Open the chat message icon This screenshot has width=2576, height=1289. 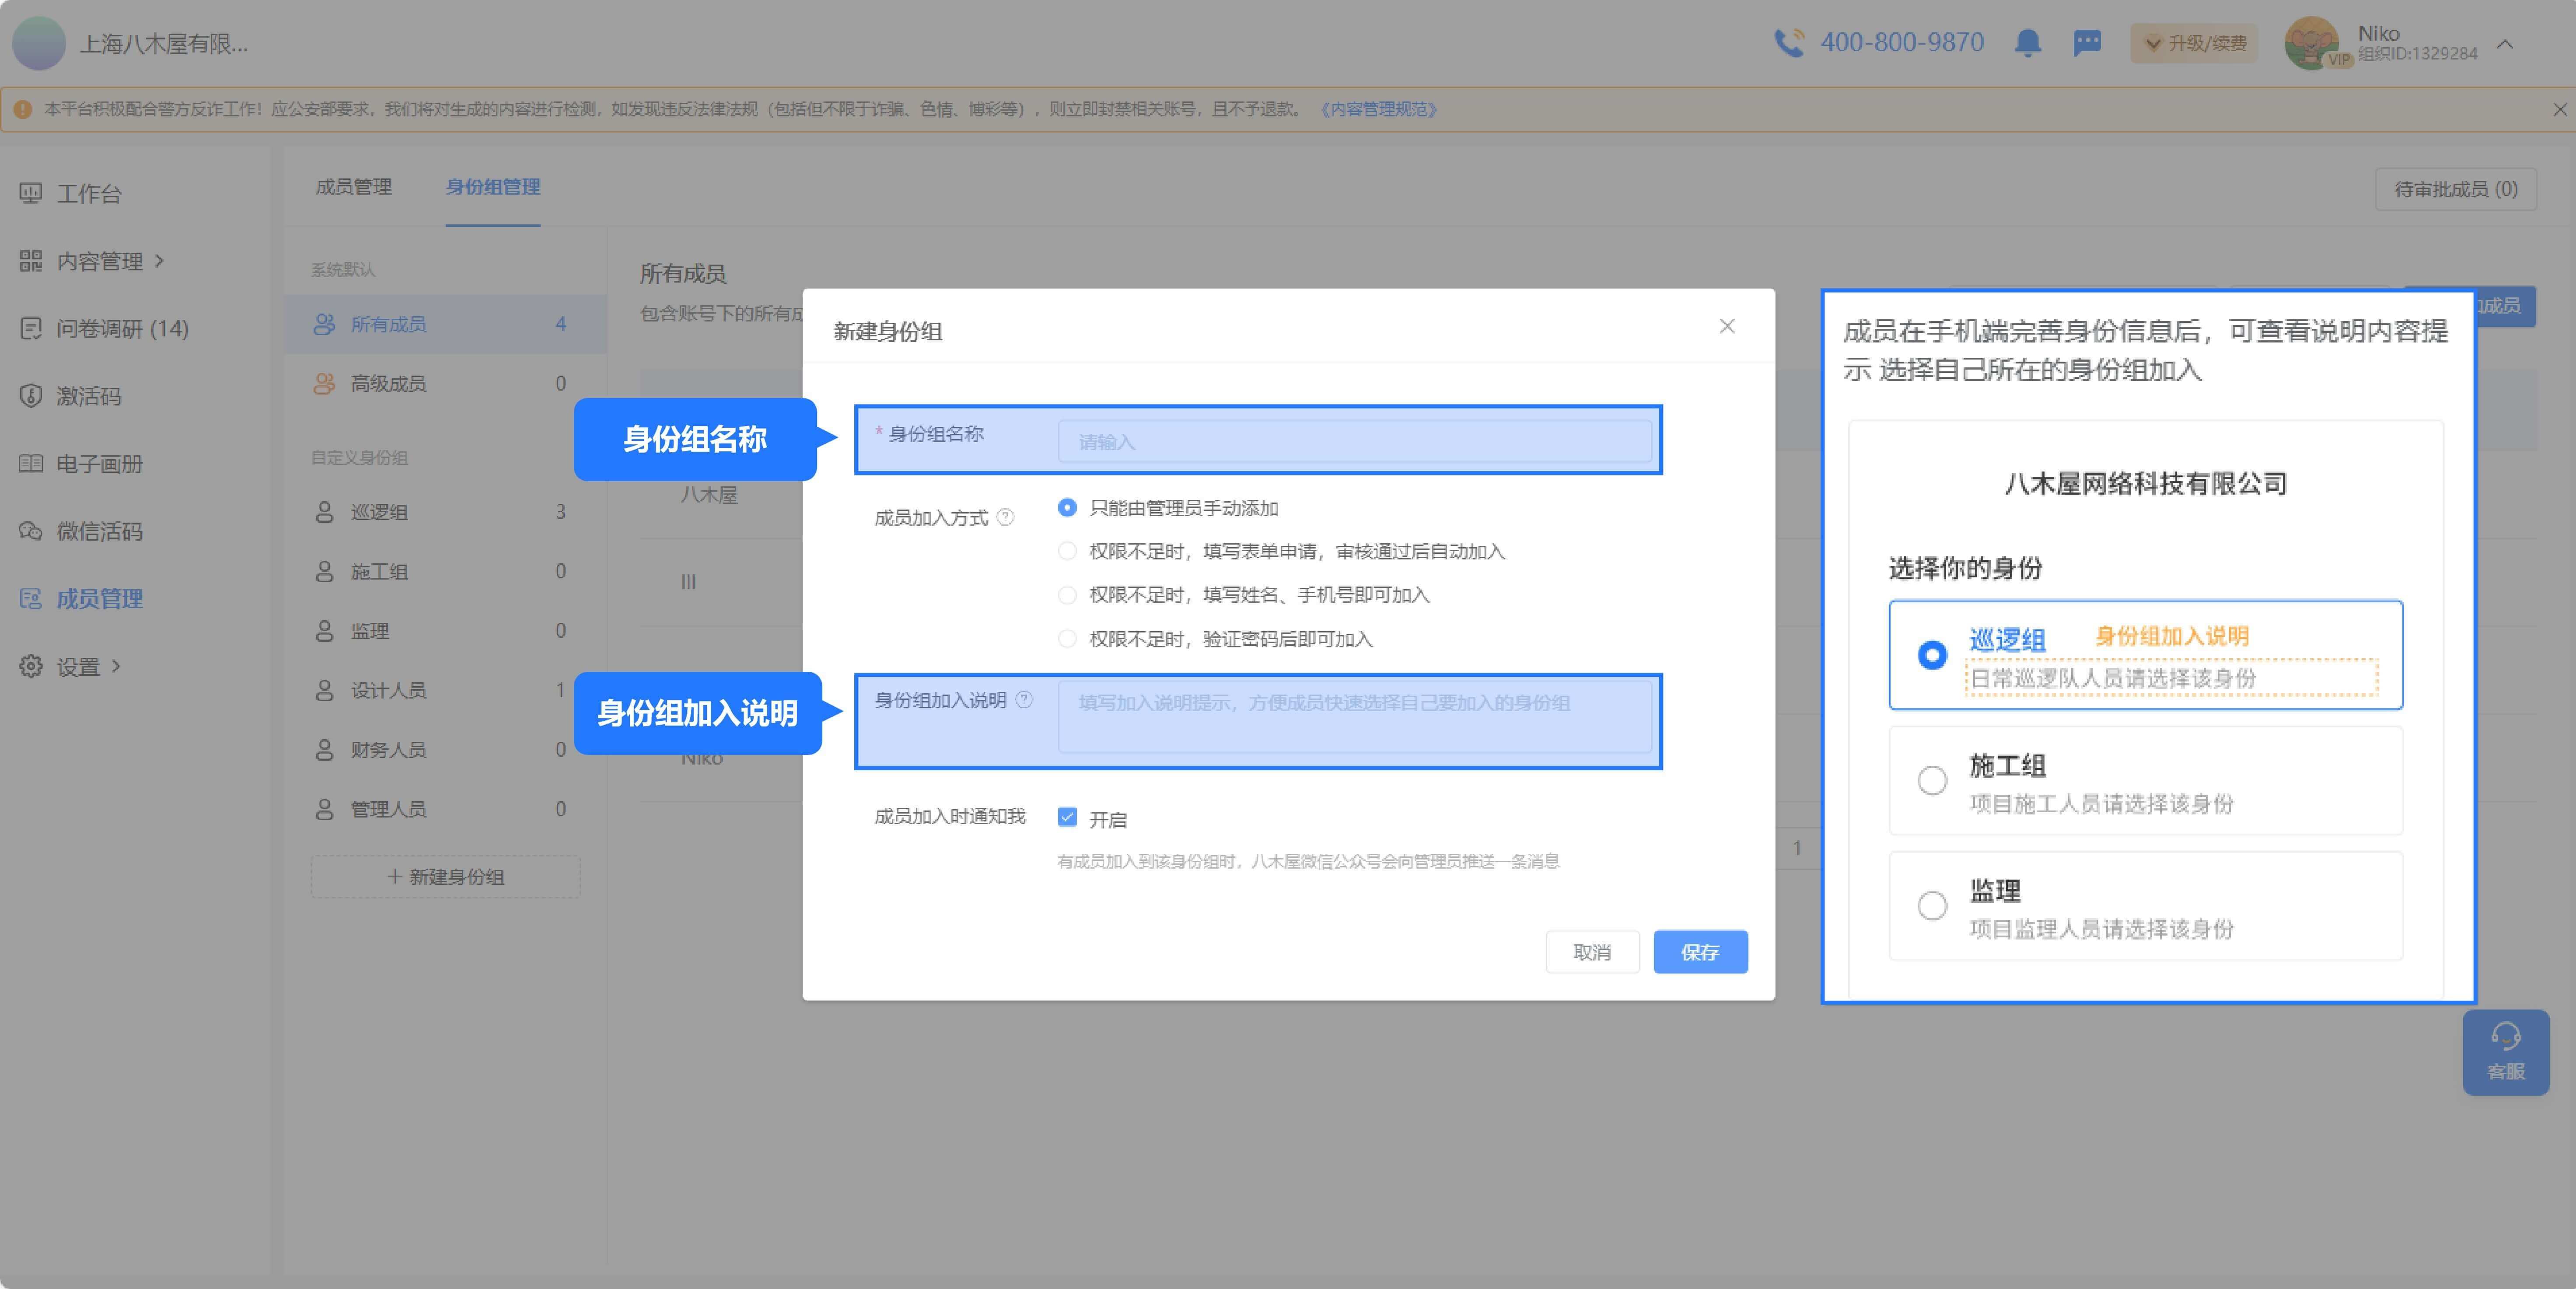(x=2087, y=43)
